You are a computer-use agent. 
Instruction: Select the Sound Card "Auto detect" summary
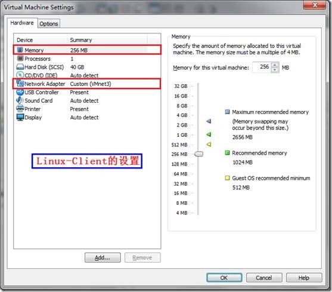[x=84, y=100]
